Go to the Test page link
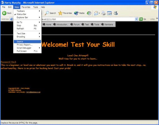This screenshot has width=159, height=125. tap(87, 25)
